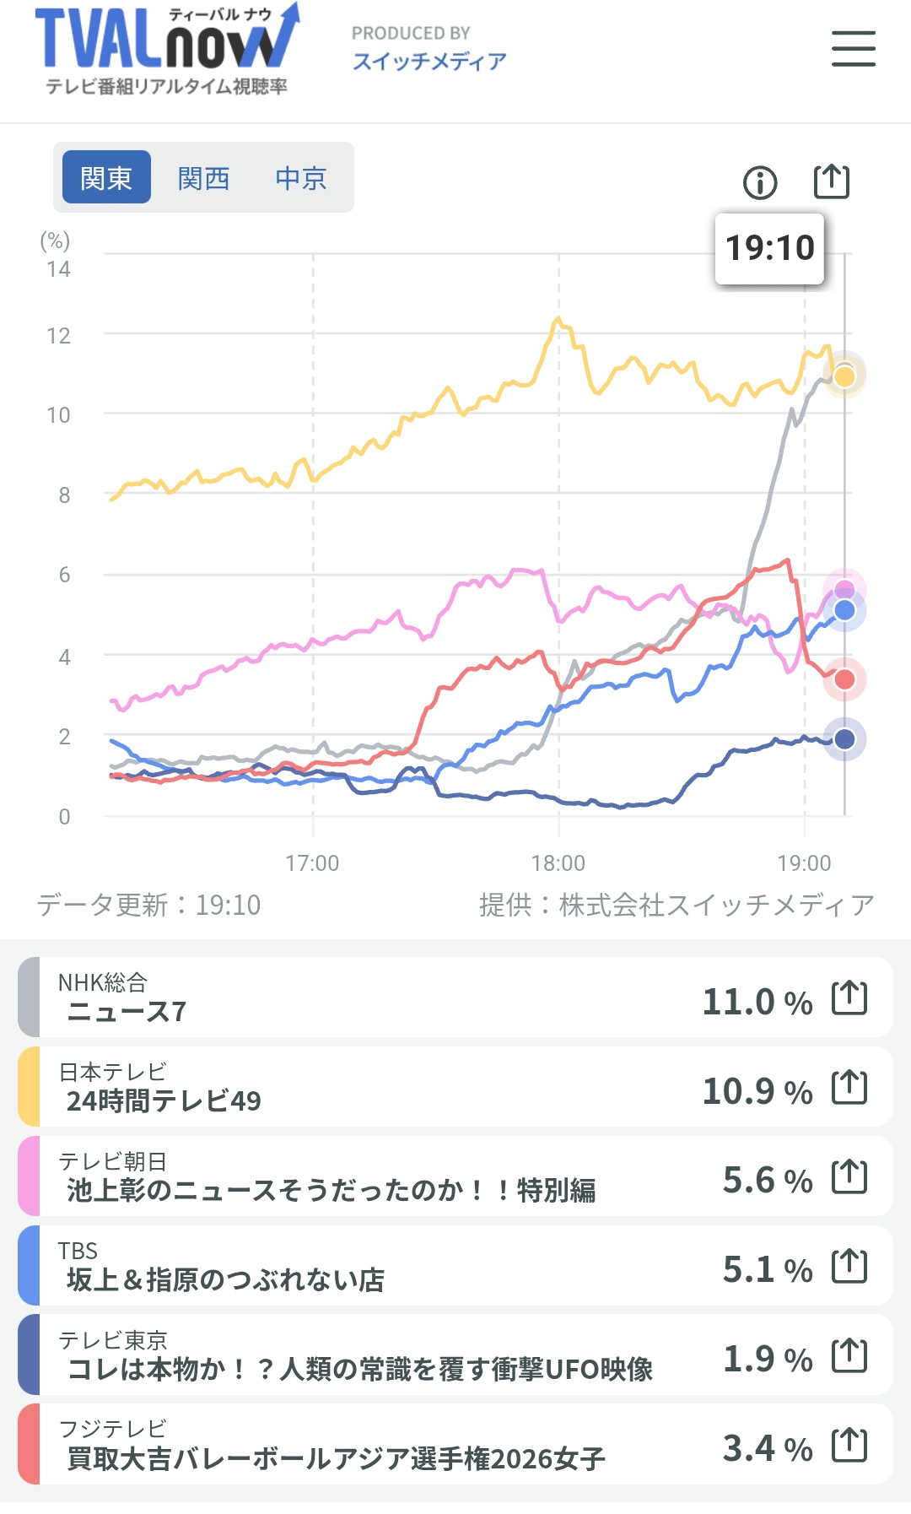Select the yellow 日本テレビ data point
The width and height of the screenshot is (911, 1514).
click(x=844, y=375)
